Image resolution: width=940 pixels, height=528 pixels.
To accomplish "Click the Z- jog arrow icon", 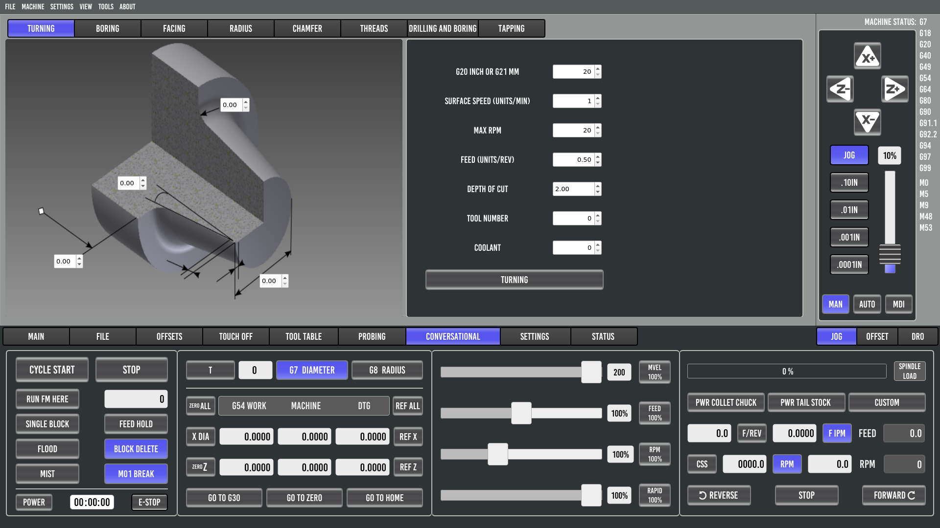I will (x=840, y=89).
